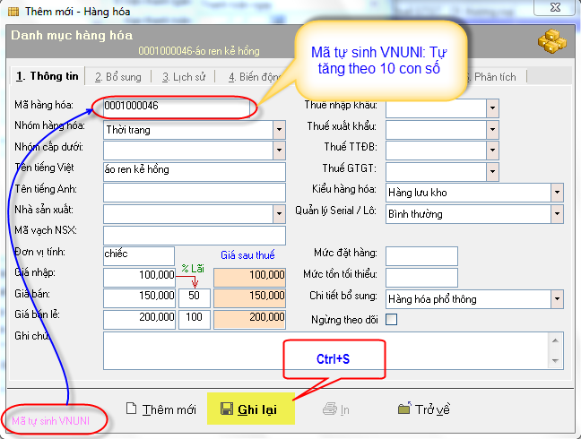581x439 pixels.
Task: Click the Trở về button
Action: (424, 409)
